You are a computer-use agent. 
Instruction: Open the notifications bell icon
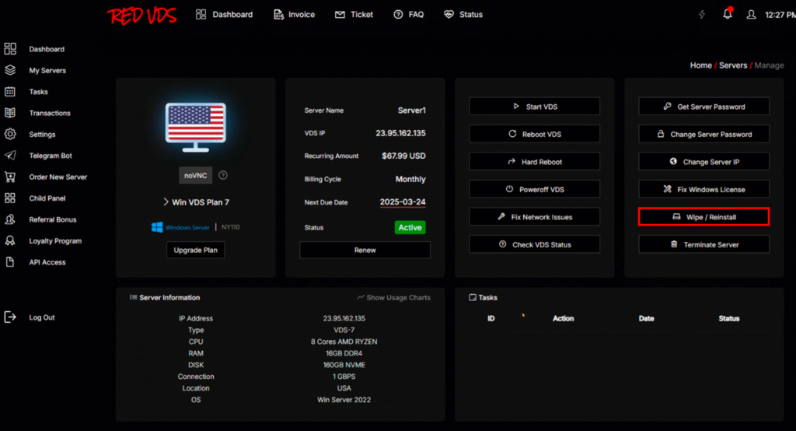tap(728, 14)
